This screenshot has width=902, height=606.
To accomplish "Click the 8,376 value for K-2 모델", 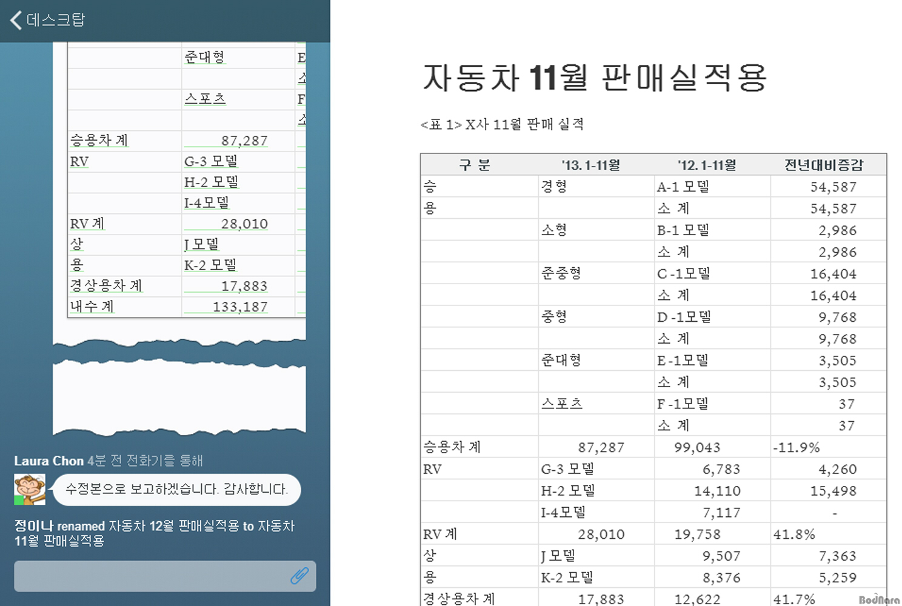I will point(721,578).
